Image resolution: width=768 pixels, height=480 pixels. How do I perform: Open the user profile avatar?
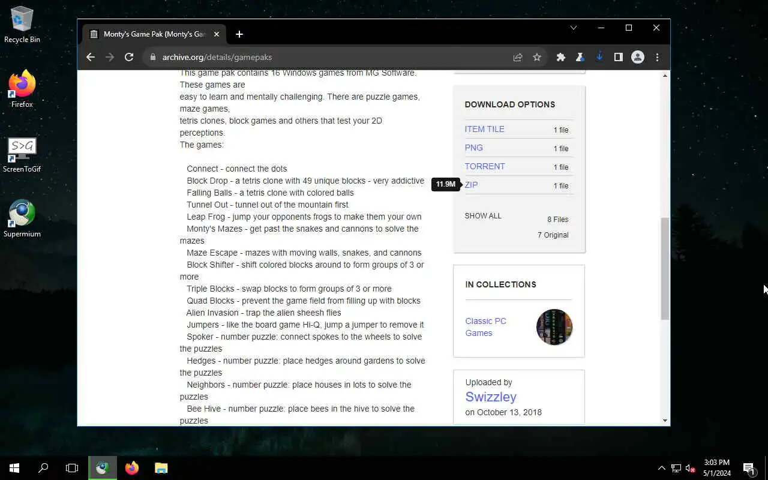[x=638, y=57]
